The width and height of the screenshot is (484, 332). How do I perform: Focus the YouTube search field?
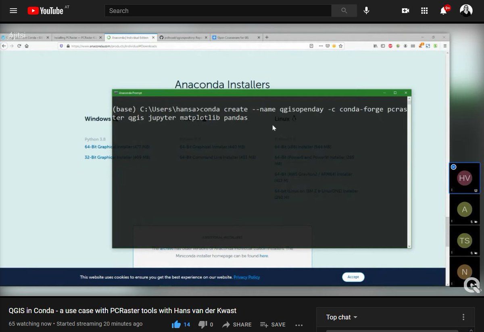coord(218,11)
